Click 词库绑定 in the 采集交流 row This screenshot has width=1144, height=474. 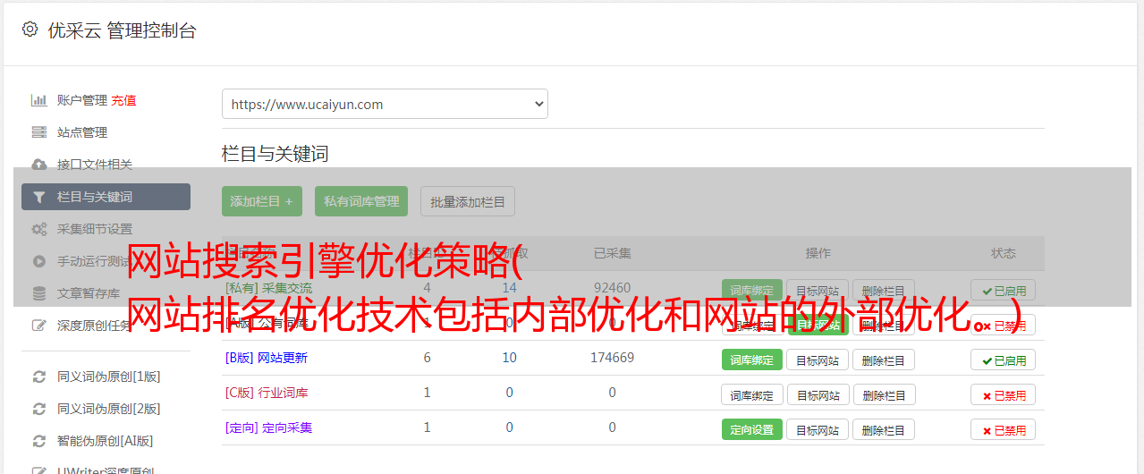tap(751, 290)
